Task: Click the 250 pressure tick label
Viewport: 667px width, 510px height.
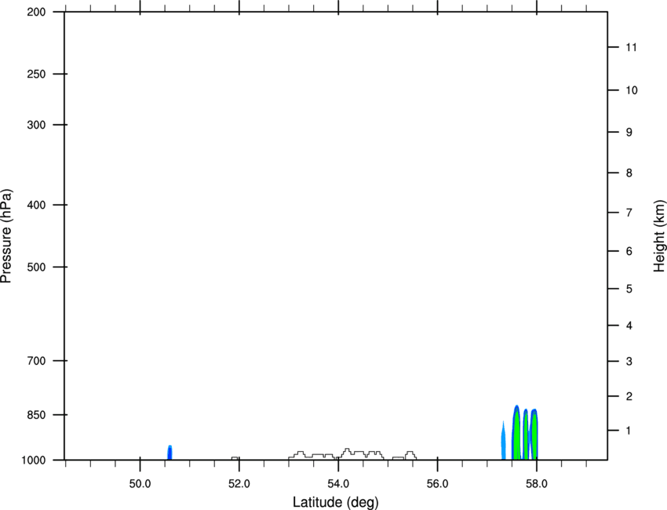Action: [x=36, y=74]
